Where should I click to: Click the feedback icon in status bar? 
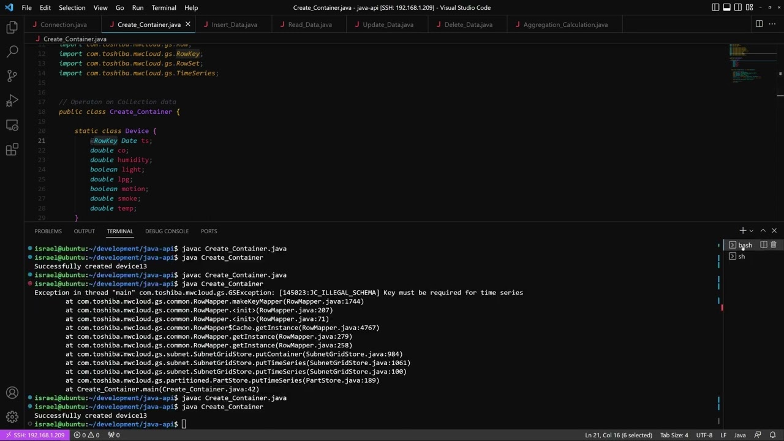(x=756, y=435)
